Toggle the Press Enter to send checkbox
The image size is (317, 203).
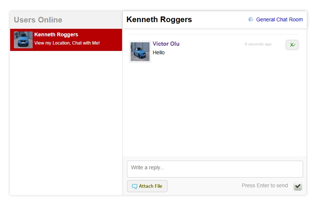pos(298,186)
